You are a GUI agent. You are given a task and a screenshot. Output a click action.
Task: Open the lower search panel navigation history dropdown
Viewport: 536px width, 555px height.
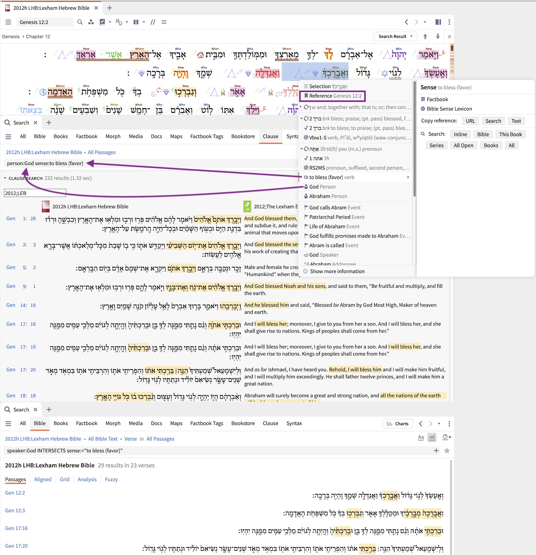point(439,424)
